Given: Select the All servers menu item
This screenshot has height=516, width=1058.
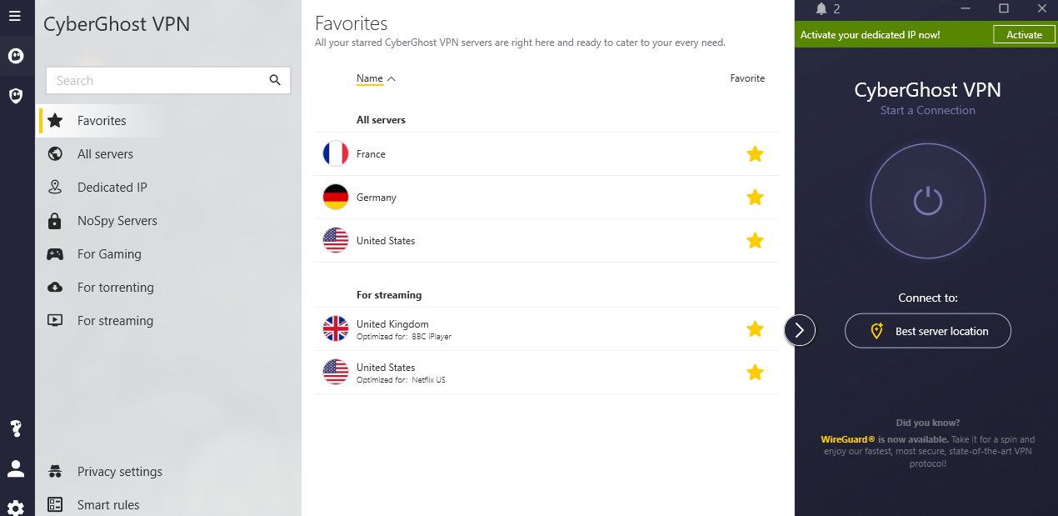Looking at the screenshot, I should (x=105, y=154).
